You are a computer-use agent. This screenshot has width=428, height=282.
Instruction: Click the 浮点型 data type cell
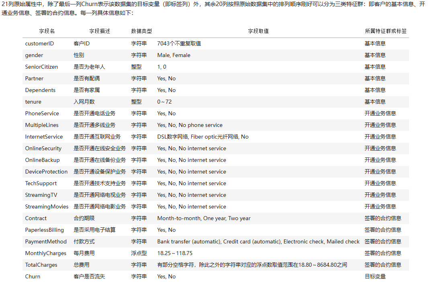tap(139, 253)
